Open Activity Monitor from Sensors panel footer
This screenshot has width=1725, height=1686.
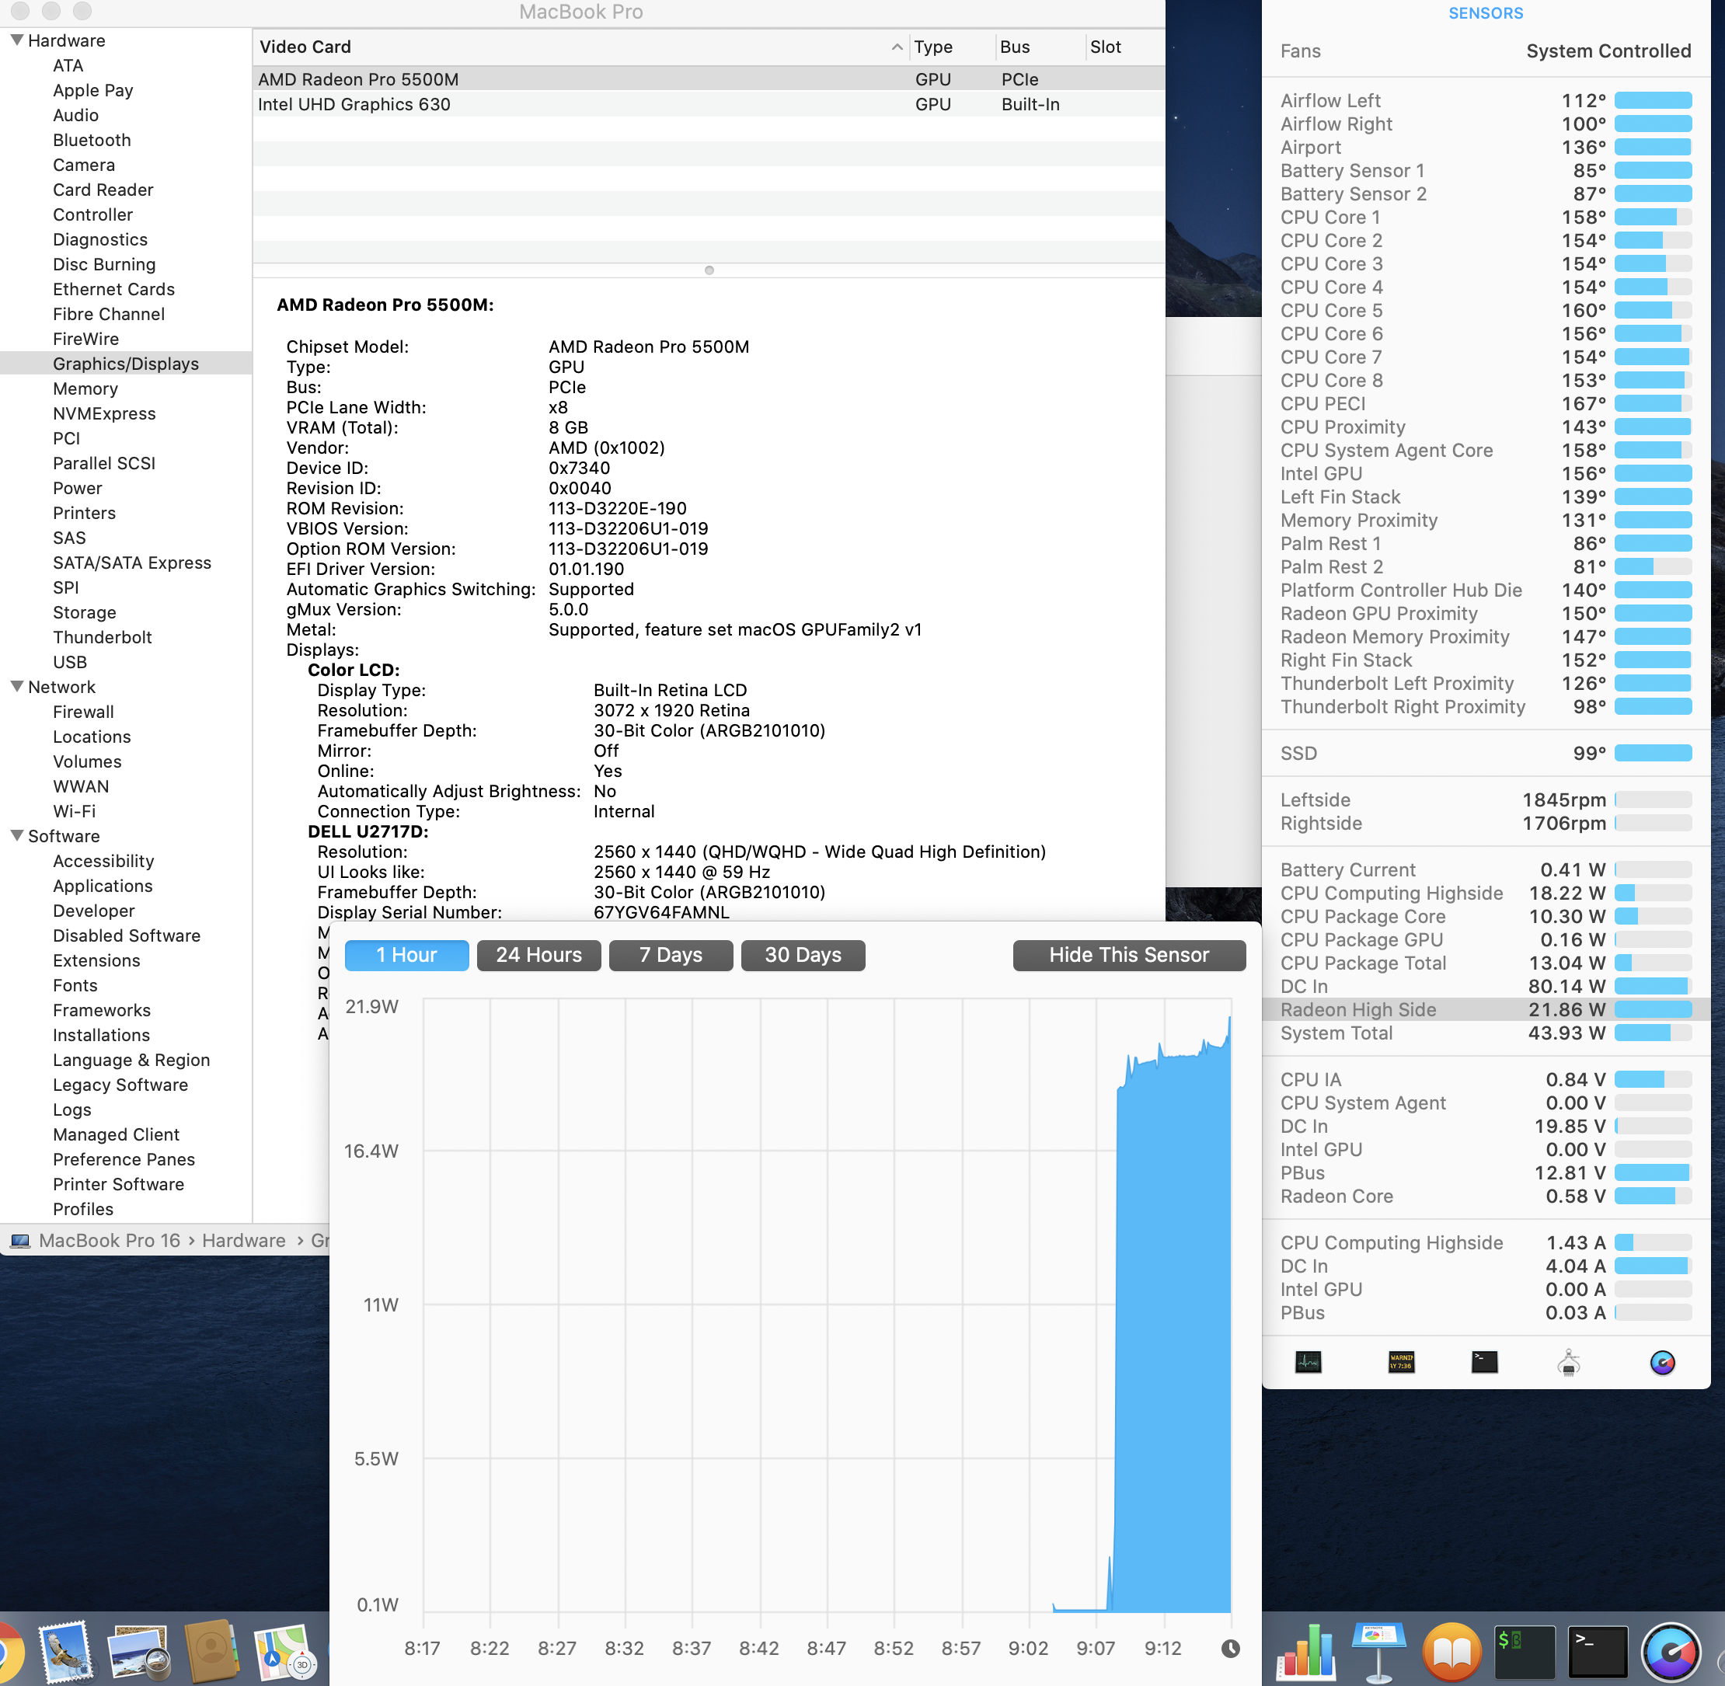point(1308,1362)
